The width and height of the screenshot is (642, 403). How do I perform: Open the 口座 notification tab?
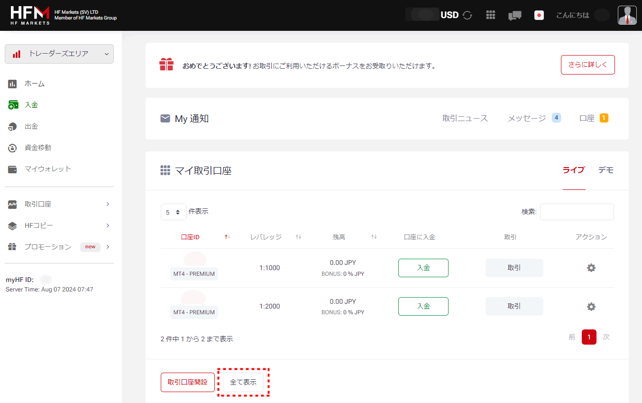587,119
